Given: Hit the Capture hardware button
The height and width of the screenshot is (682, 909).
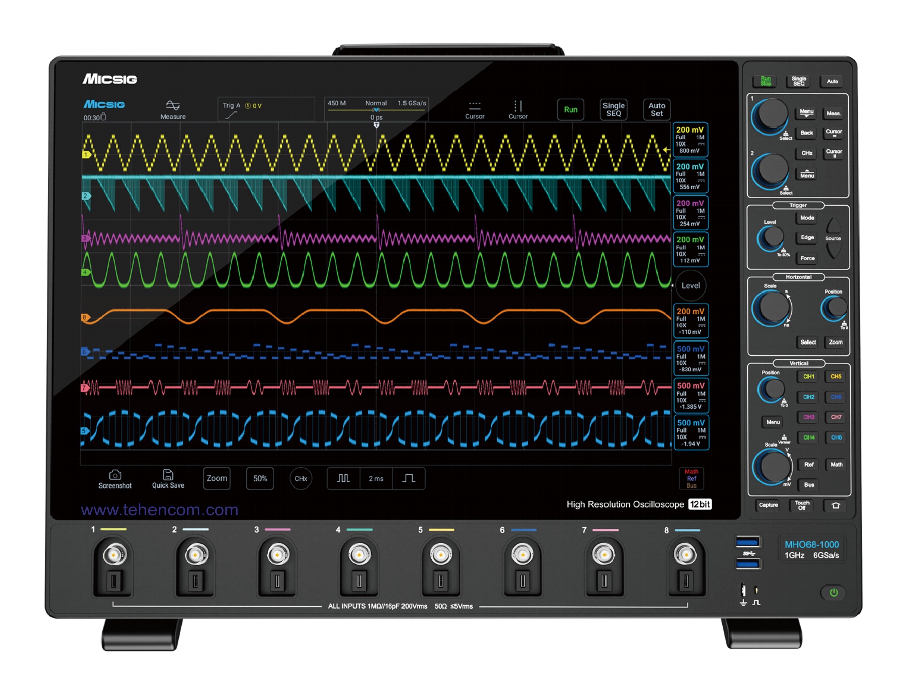Looking at the screenshot, I should (x=768, y=505).
